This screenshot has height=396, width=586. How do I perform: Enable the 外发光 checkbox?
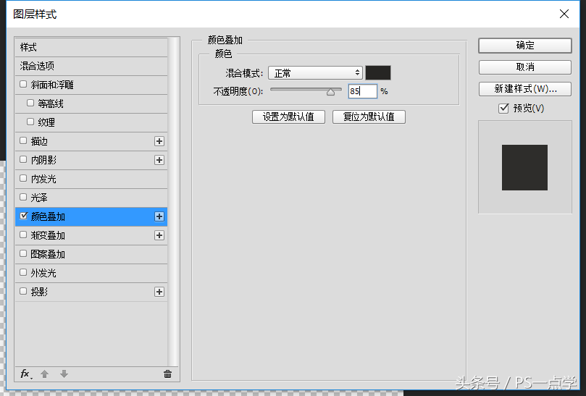(x=23, y=272)
